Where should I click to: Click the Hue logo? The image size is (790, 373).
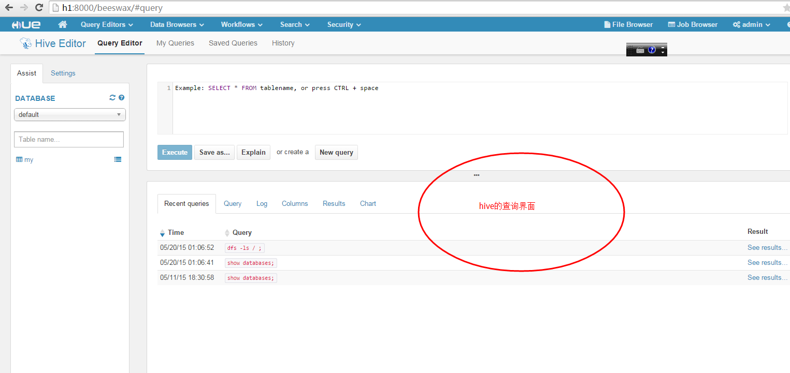(26, 24)
